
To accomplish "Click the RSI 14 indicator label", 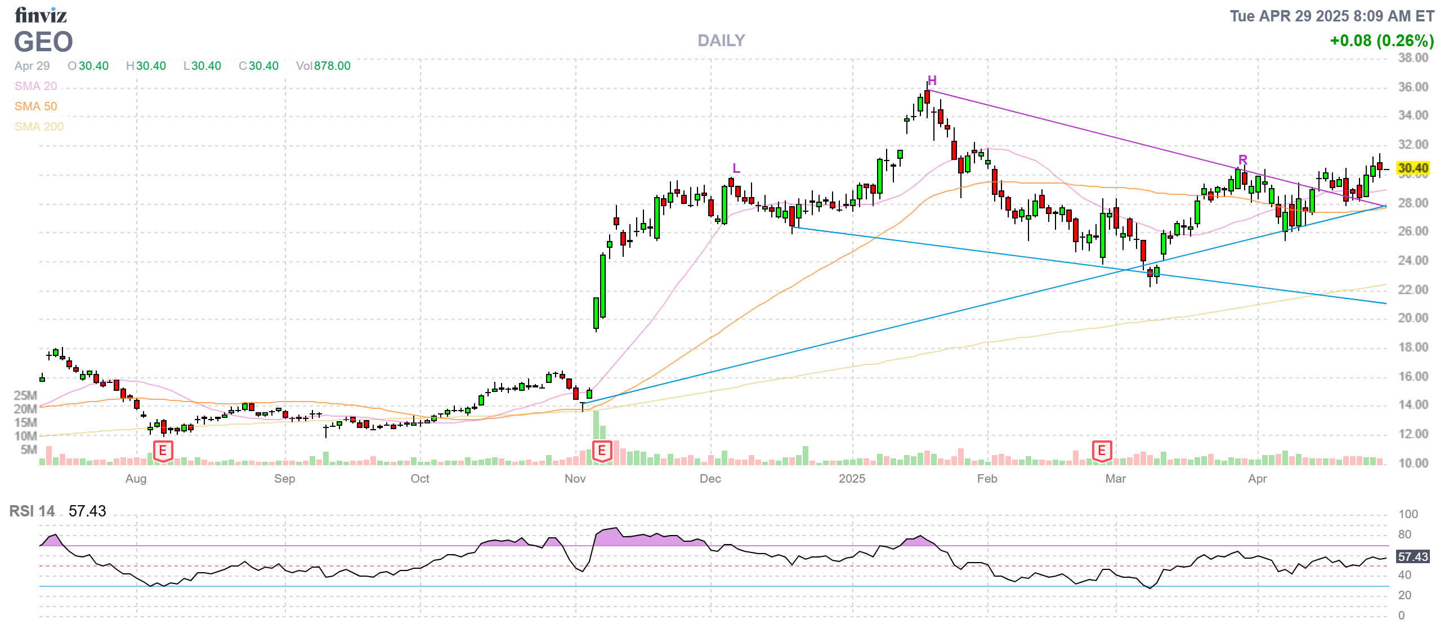I will pos(32,511).
